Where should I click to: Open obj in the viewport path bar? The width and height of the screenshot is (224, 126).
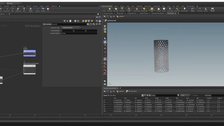click(x=113, y=16)
